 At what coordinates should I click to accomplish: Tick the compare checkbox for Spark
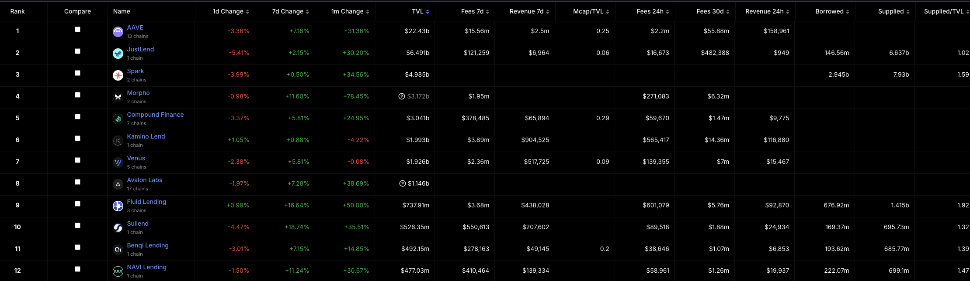[77, 73]
